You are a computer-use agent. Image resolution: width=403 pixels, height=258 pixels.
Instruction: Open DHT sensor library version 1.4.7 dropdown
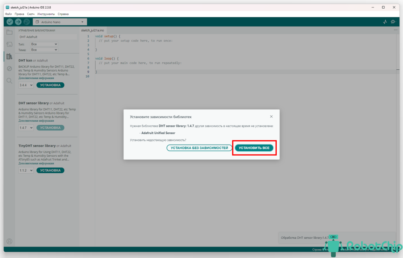pos(26,128)
